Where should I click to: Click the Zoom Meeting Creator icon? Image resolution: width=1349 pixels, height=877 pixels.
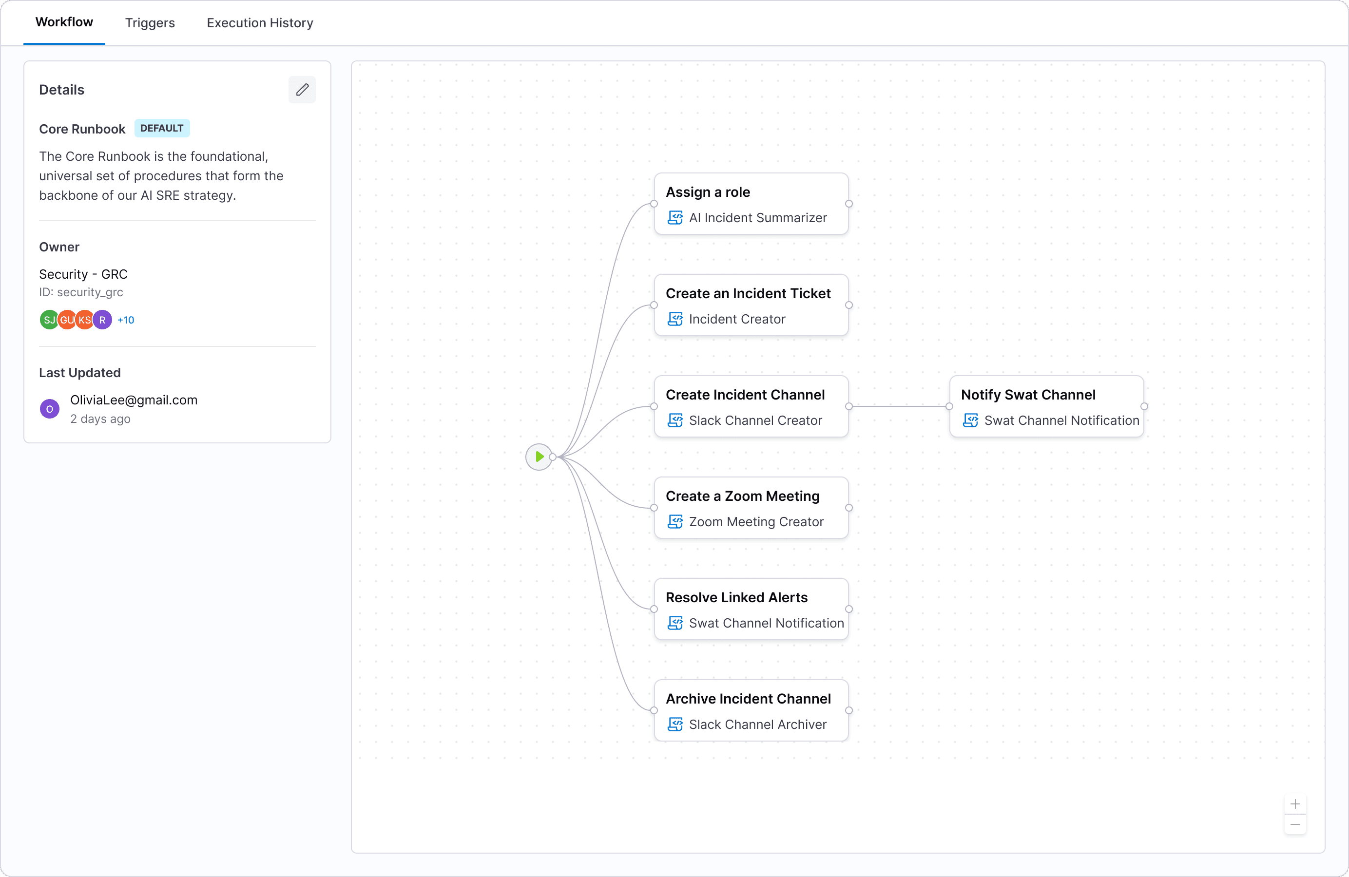coord(675,522)
